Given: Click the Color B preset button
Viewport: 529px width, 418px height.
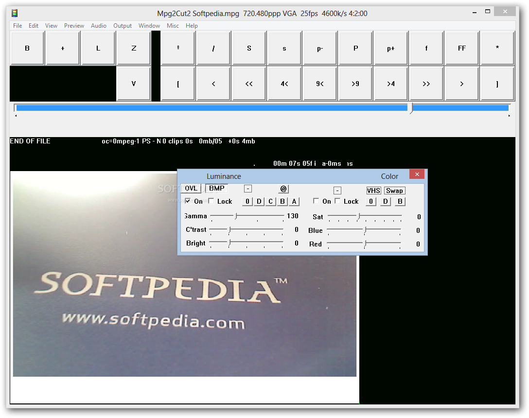Looking at the screenshot, I should pyautogui.click(x=400, y=201).
